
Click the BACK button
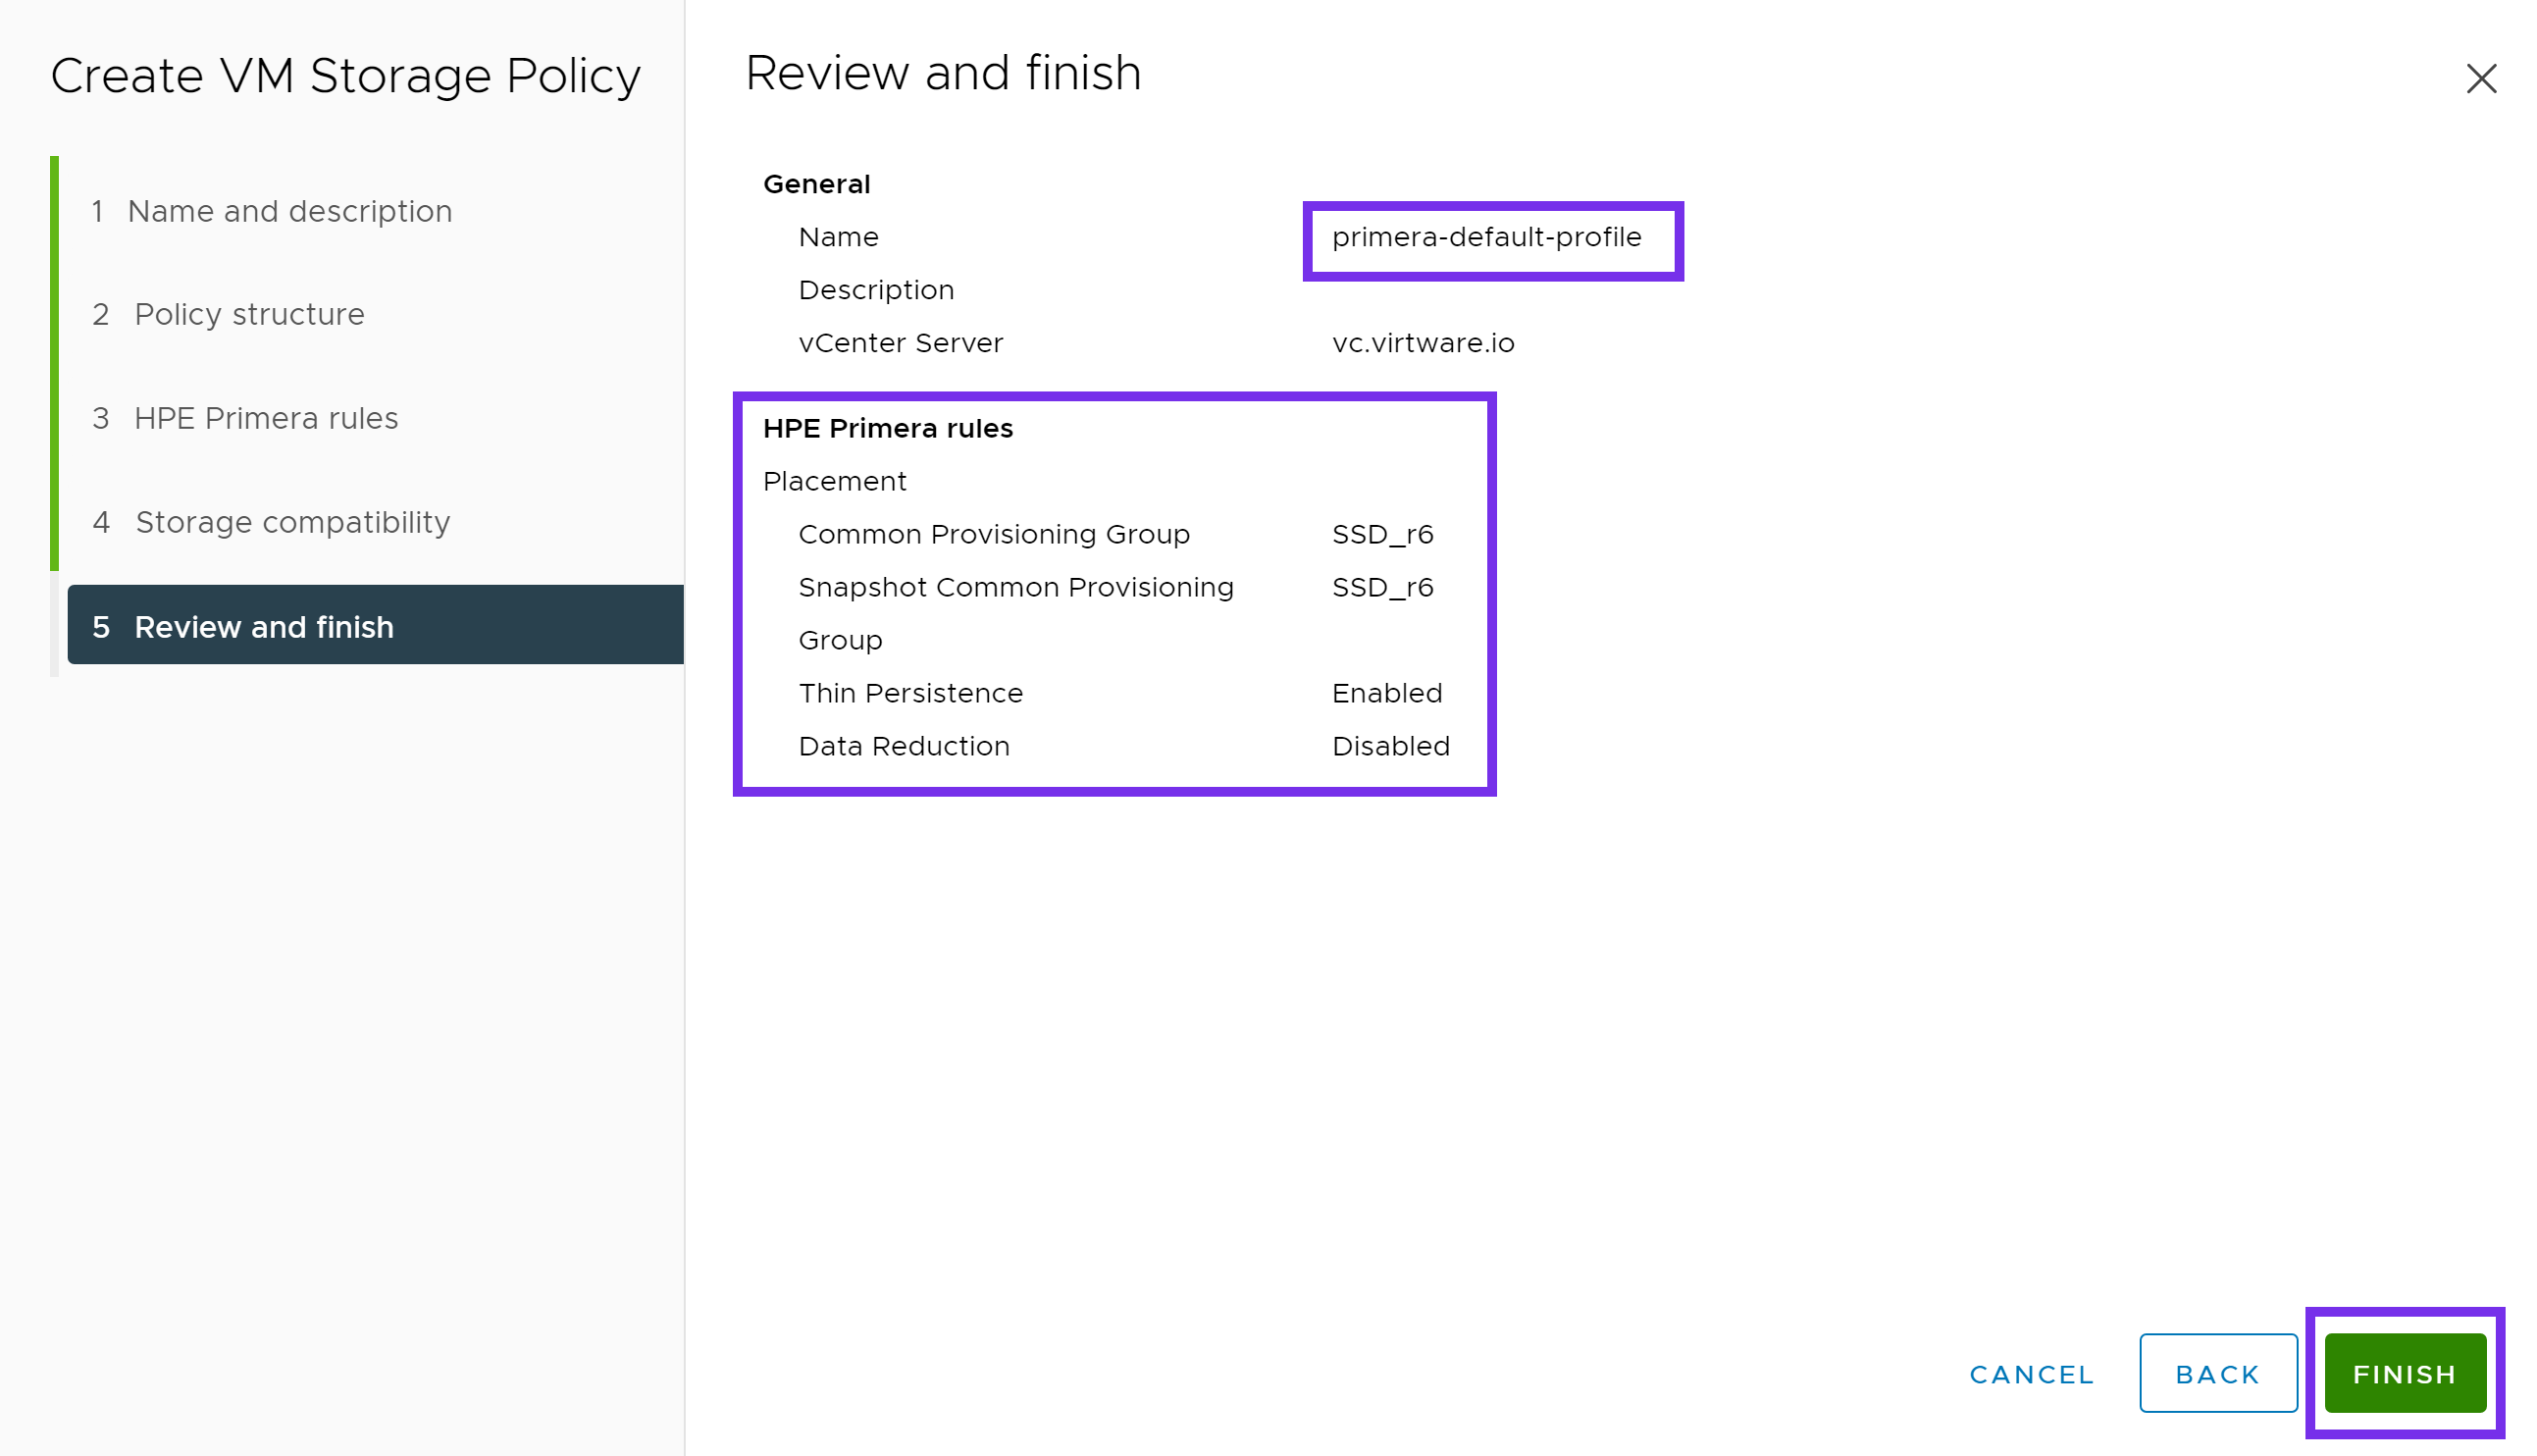coord(2217,1373)
